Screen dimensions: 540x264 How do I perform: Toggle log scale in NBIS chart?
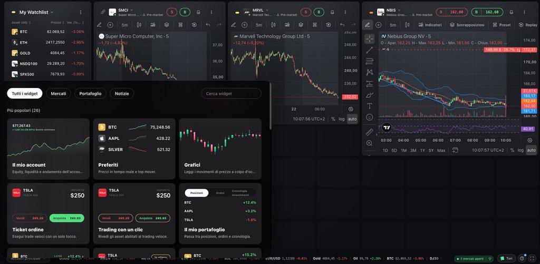point(520,150)
